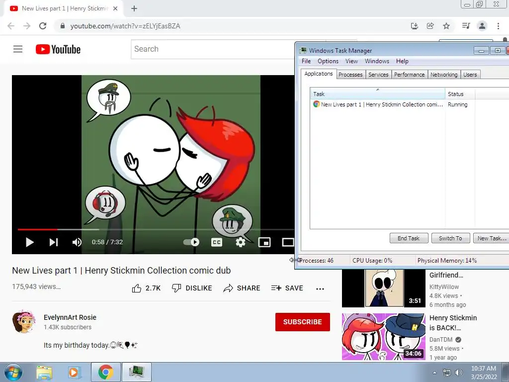Click the install app icon in address bar
509x382 pixels.
pyautogui.click(x=415, y=26)
